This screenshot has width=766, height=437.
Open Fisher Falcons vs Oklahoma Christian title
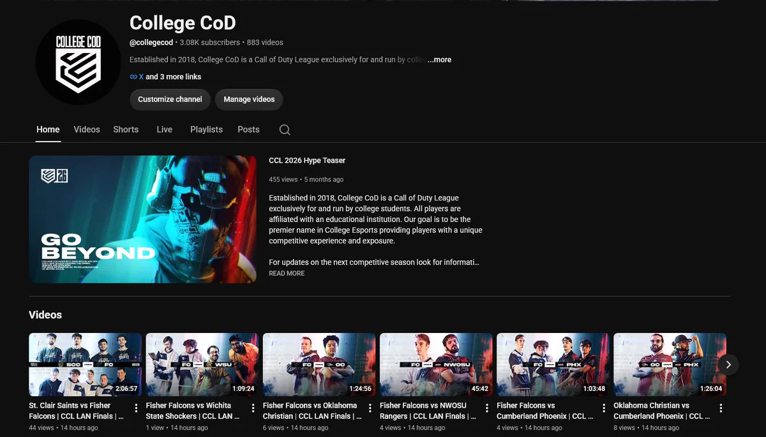click(x=312, y=411)
